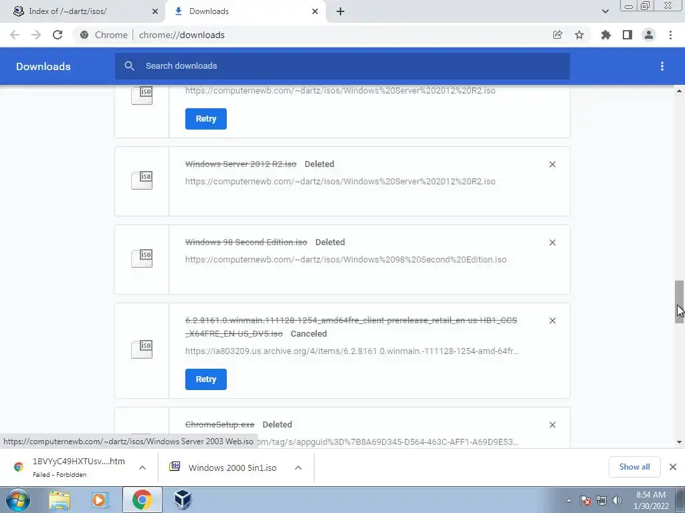Focus the Search downloads field
Screen dimensions: 685x513
pyautogui.click(x=342, y=66)
